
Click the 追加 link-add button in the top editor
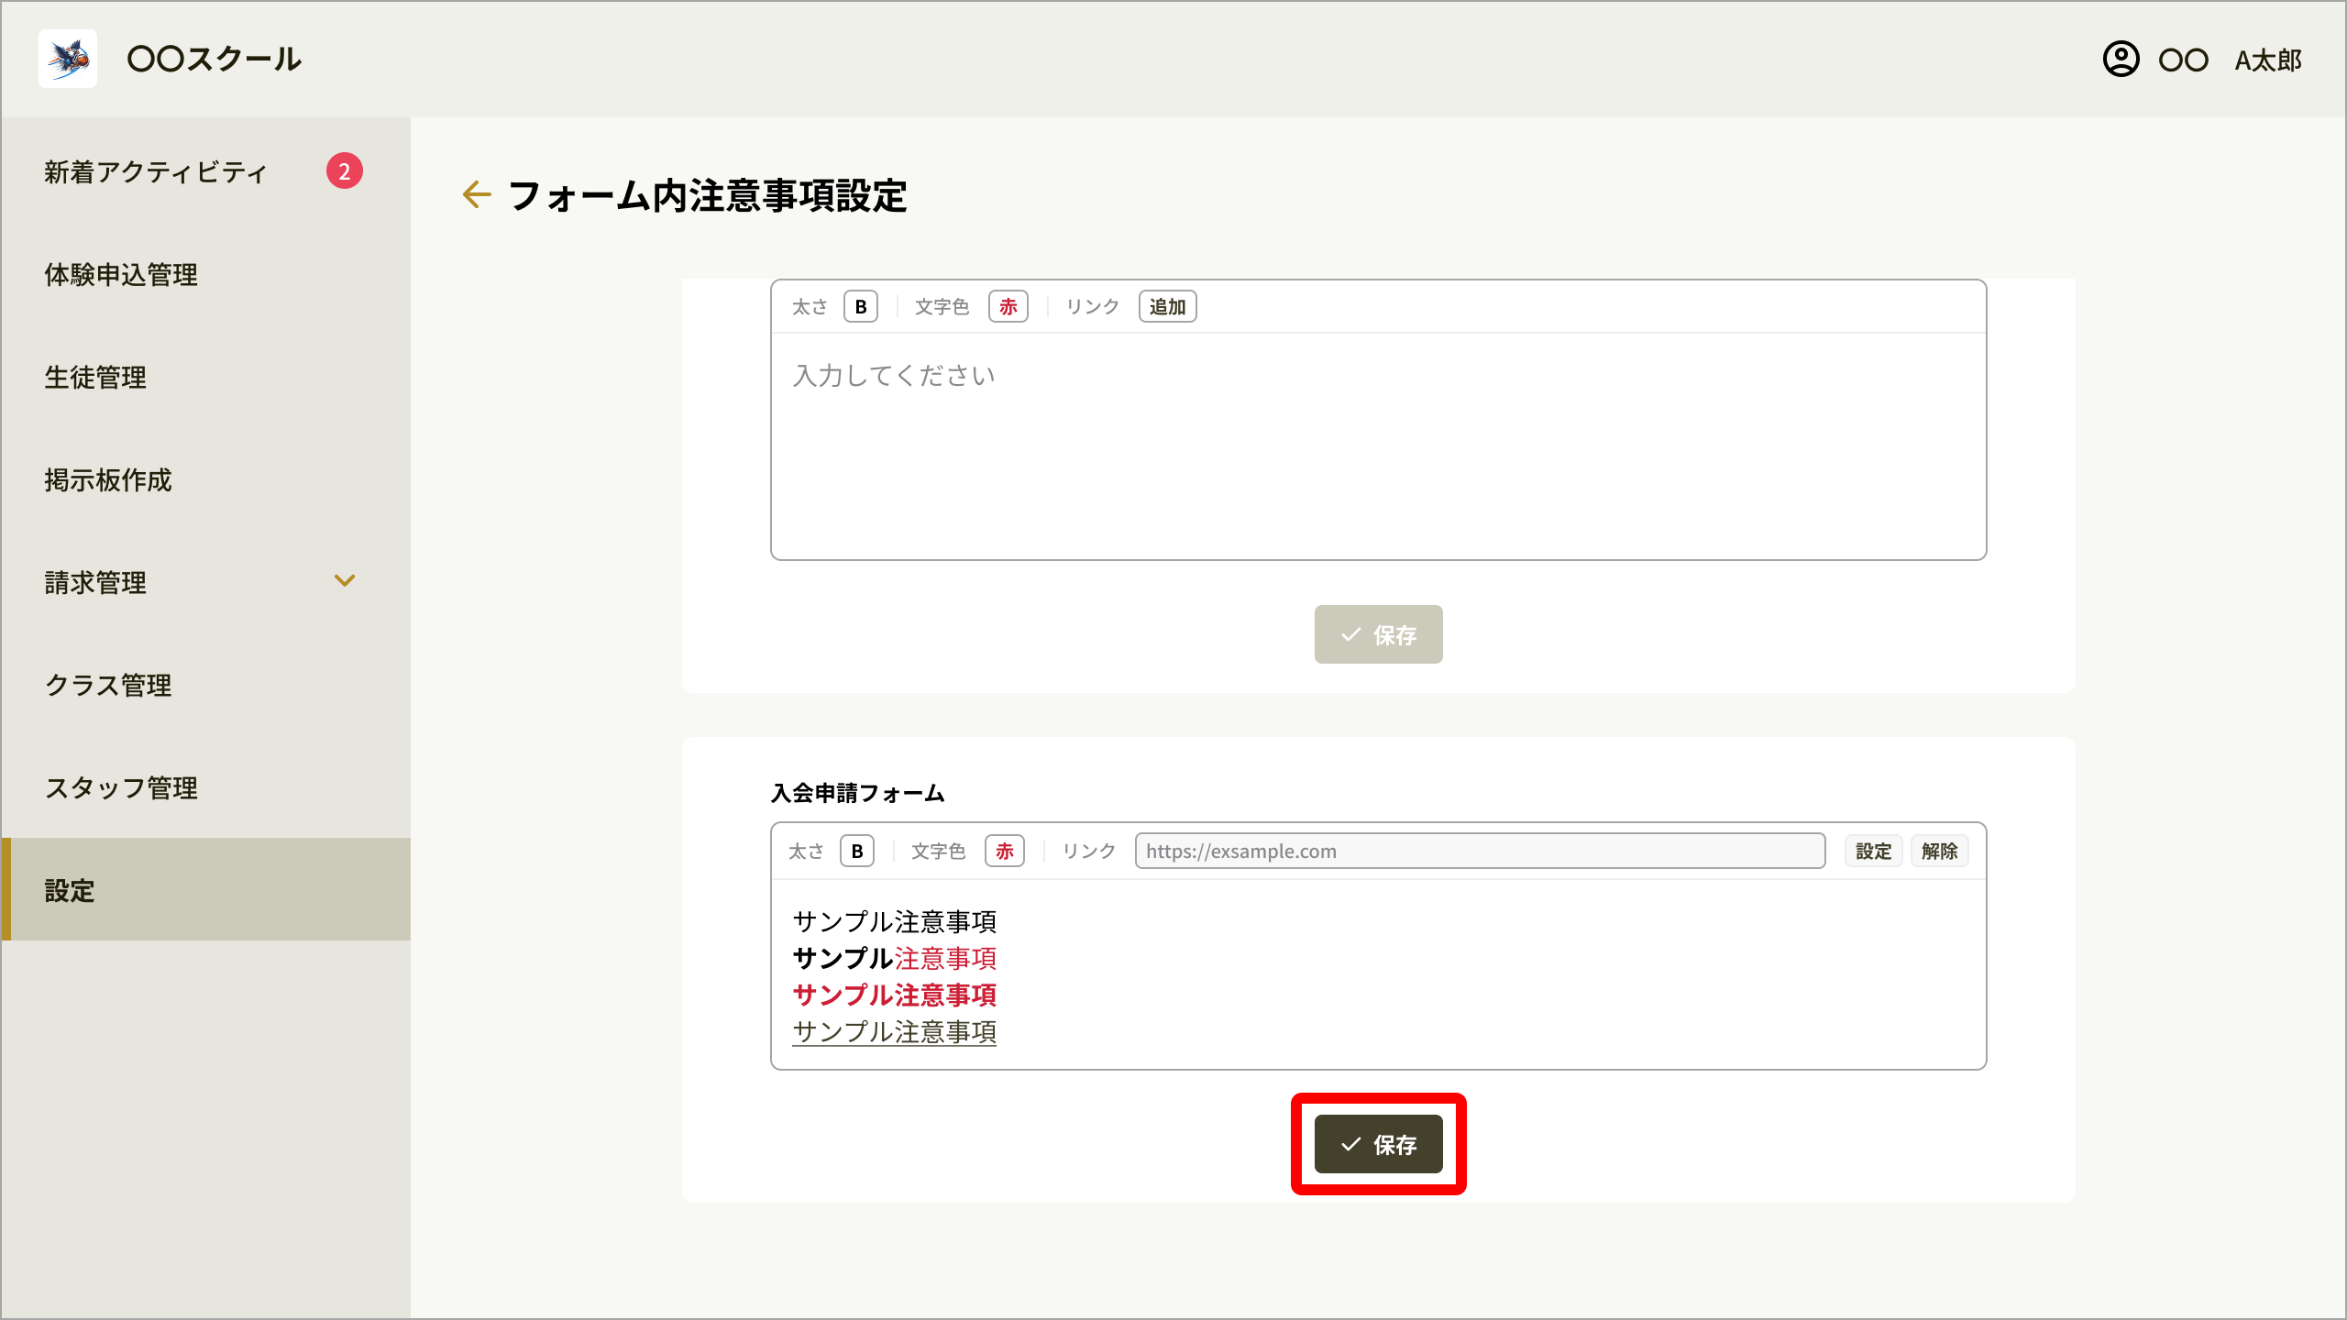(x=1167, y=306)
